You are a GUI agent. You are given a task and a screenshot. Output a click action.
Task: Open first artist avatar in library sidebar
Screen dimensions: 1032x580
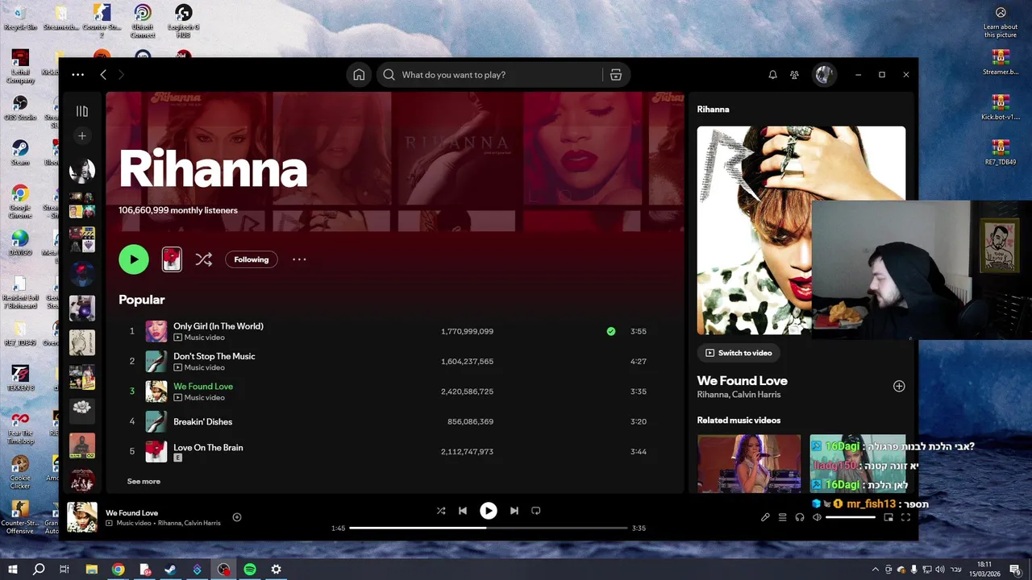82,170
